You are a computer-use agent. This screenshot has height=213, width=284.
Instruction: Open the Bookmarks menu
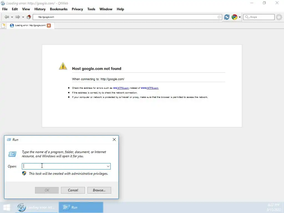pos(59,9)
